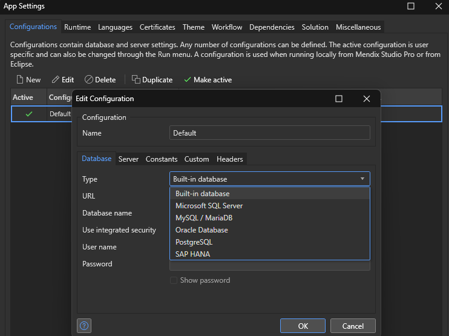Collapse the Type dropdown arrow
The width and height of the screenshot is (449, 336).
[x=362, y=179]
